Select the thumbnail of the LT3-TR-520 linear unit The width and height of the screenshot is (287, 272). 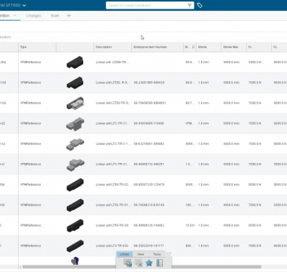(x=75, y=245)
